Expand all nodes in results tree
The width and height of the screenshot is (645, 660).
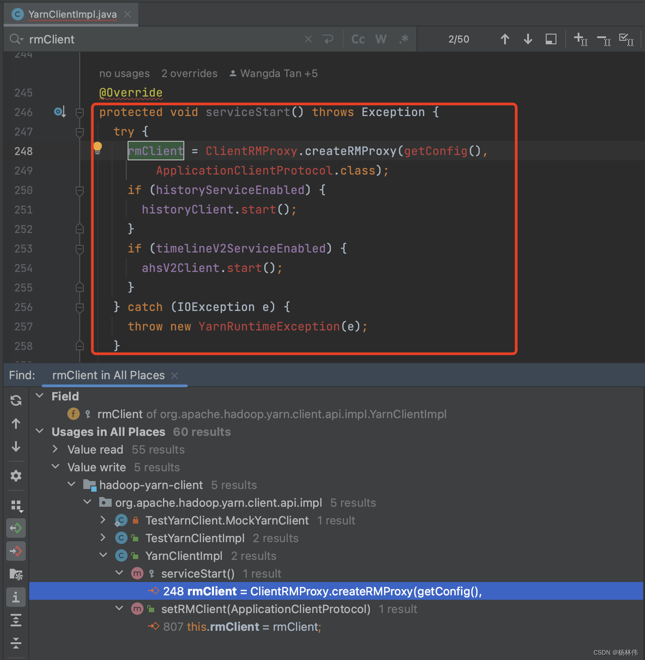(16, 620)
